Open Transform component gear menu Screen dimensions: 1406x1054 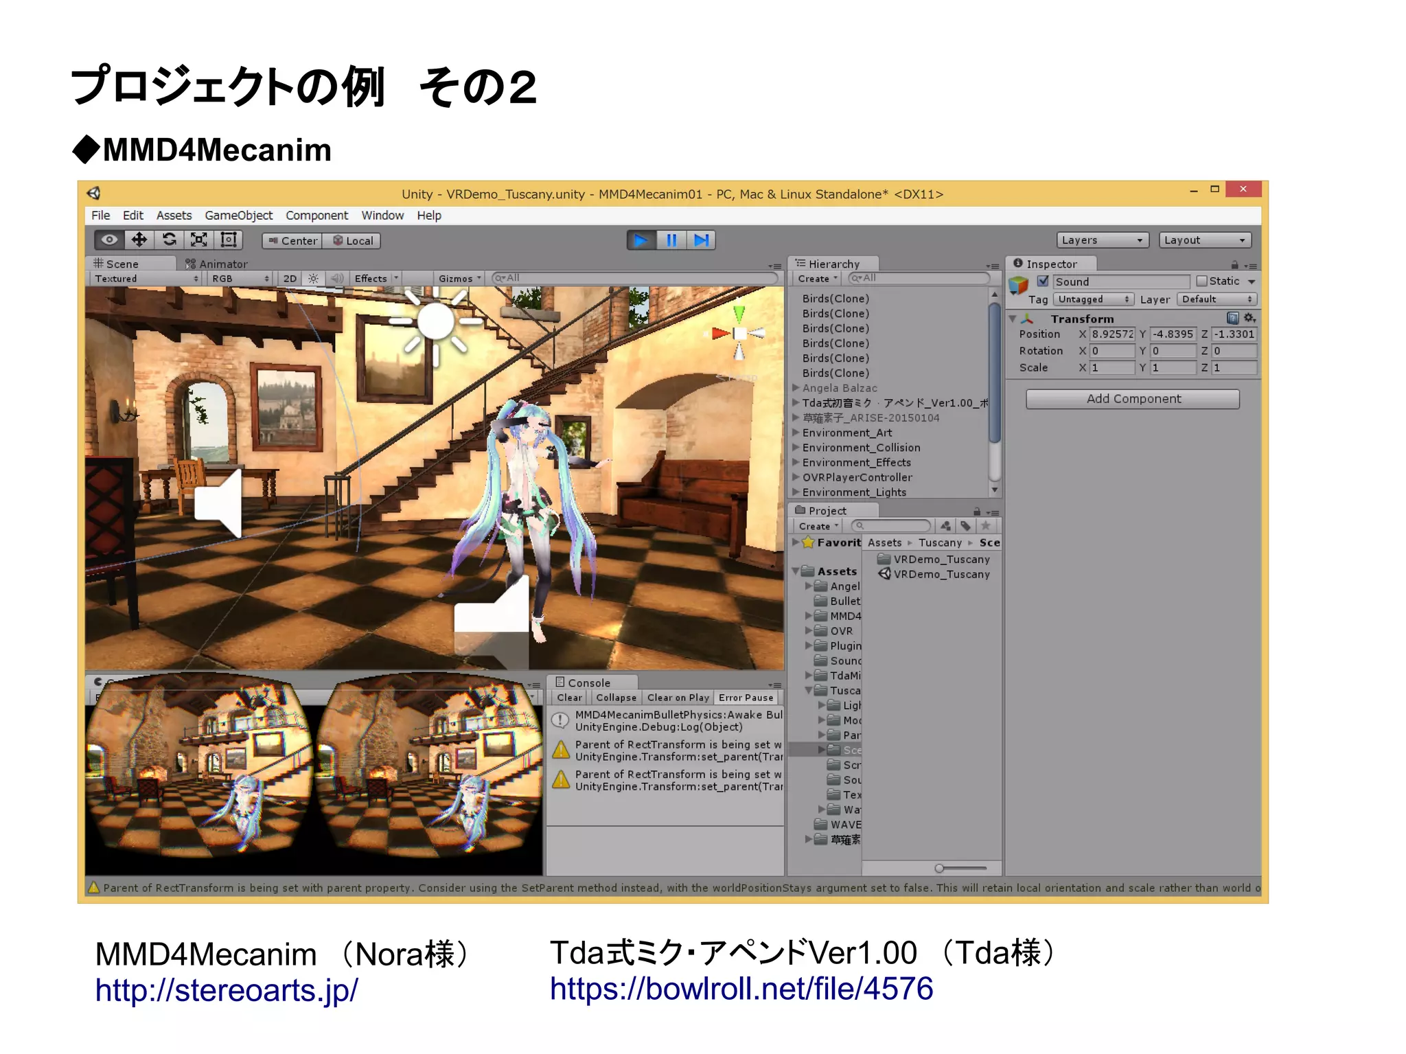[x=1249, y=318]
